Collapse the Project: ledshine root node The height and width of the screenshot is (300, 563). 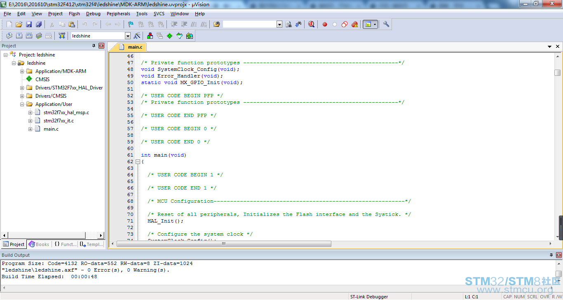pos(6,55)
